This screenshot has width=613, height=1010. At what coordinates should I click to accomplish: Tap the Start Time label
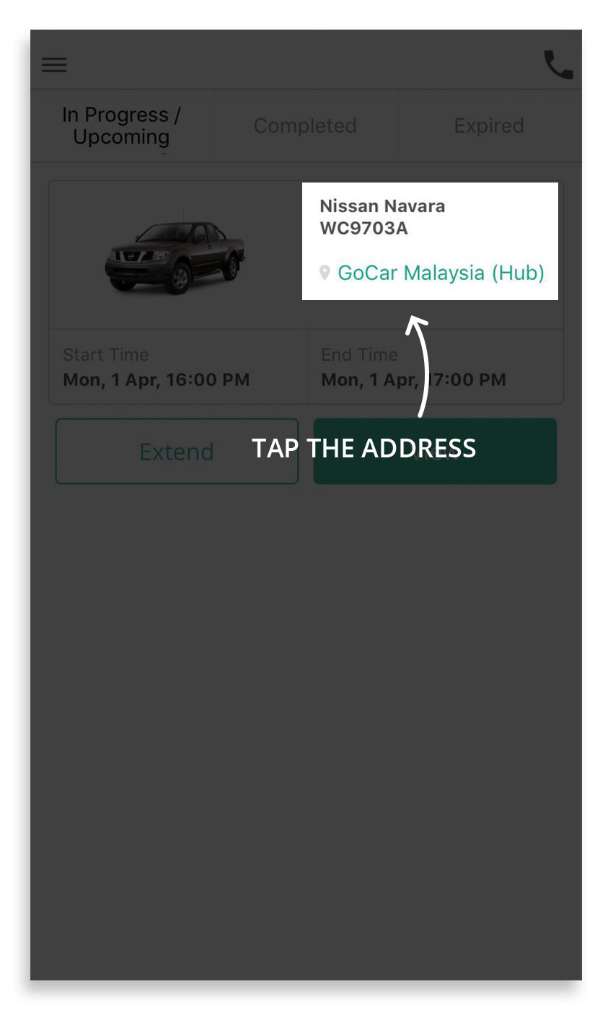coord(105,355)
